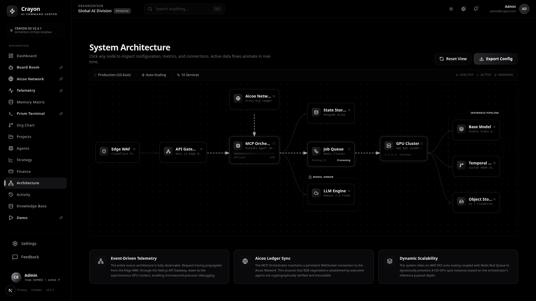The width and height of the screenshot is (536, 301).
Task: Click the State Store database icon
Action: click(x=316, y=112)
